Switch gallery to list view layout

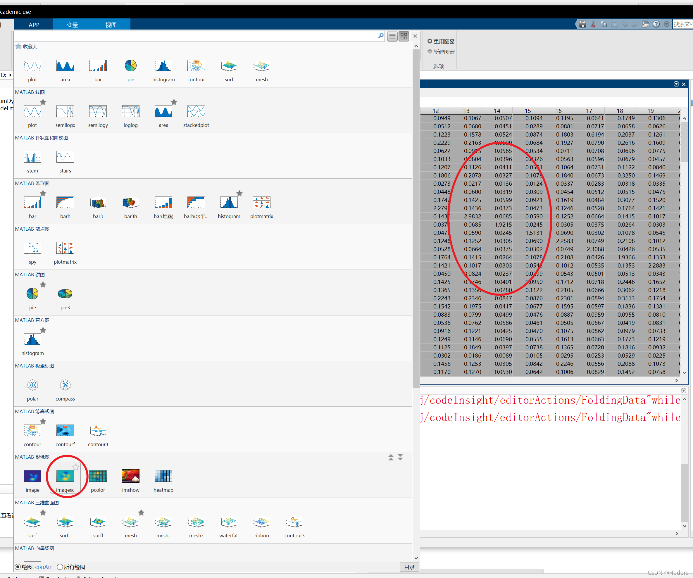392,36
